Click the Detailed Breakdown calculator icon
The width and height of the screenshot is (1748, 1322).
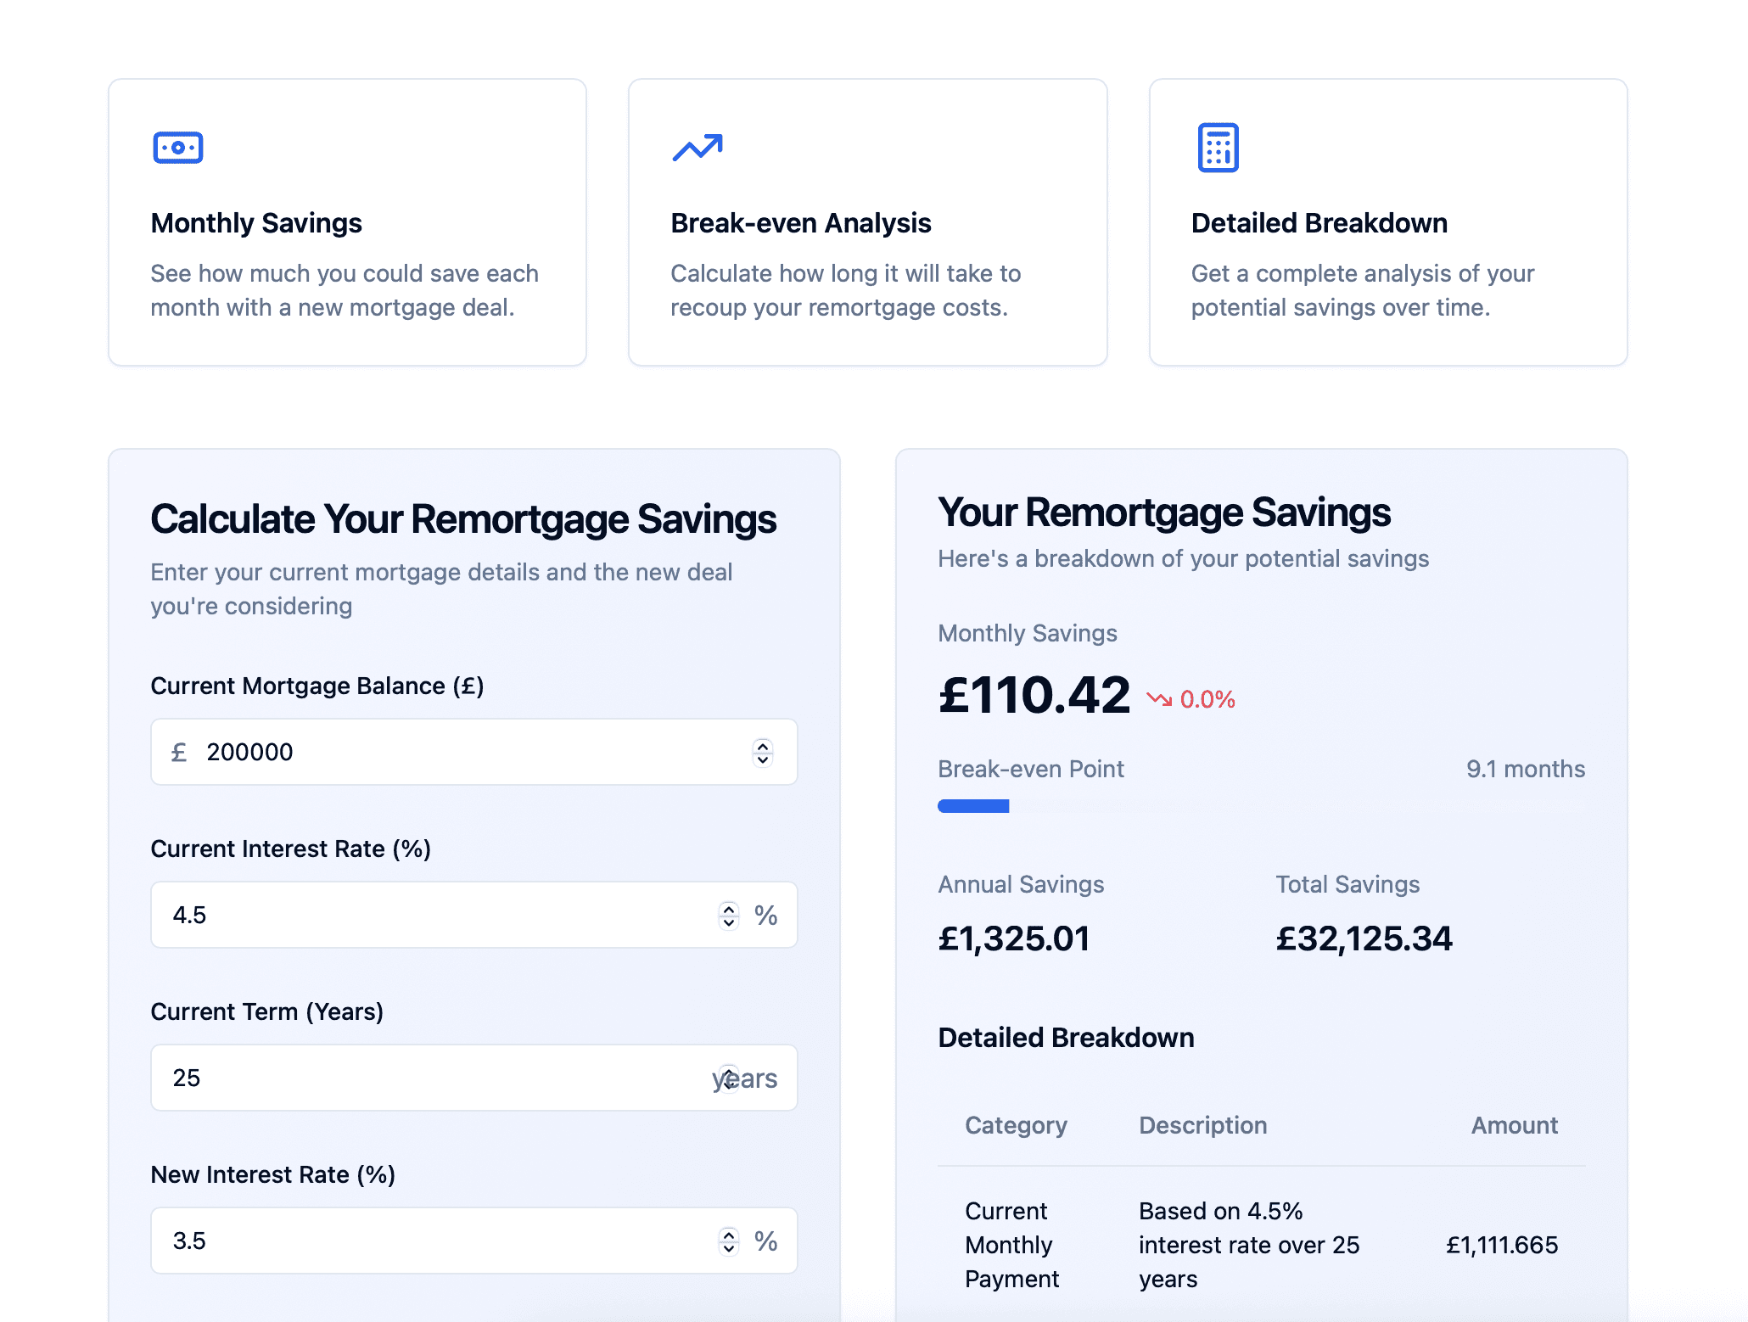coord(1218,147)
